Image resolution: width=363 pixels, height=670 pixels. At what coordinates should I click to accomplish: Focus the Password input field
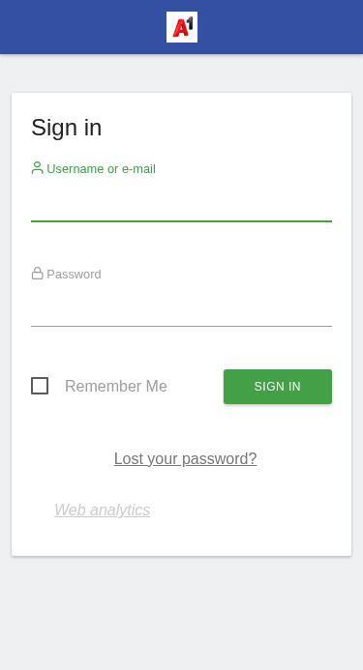coord(182,310)
